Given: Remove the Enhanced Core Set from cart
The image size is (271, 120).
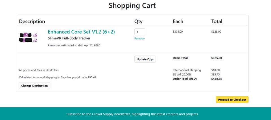Looking at the screenshot, I should (139, 39).
